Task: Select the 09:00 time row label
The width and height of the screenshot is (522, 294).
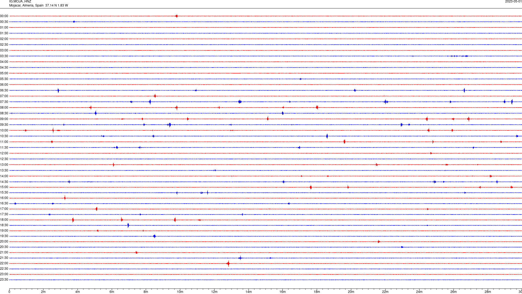Action: (x=4, y=119)
